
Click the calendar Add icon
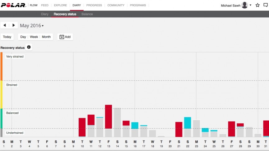[62, 37]
